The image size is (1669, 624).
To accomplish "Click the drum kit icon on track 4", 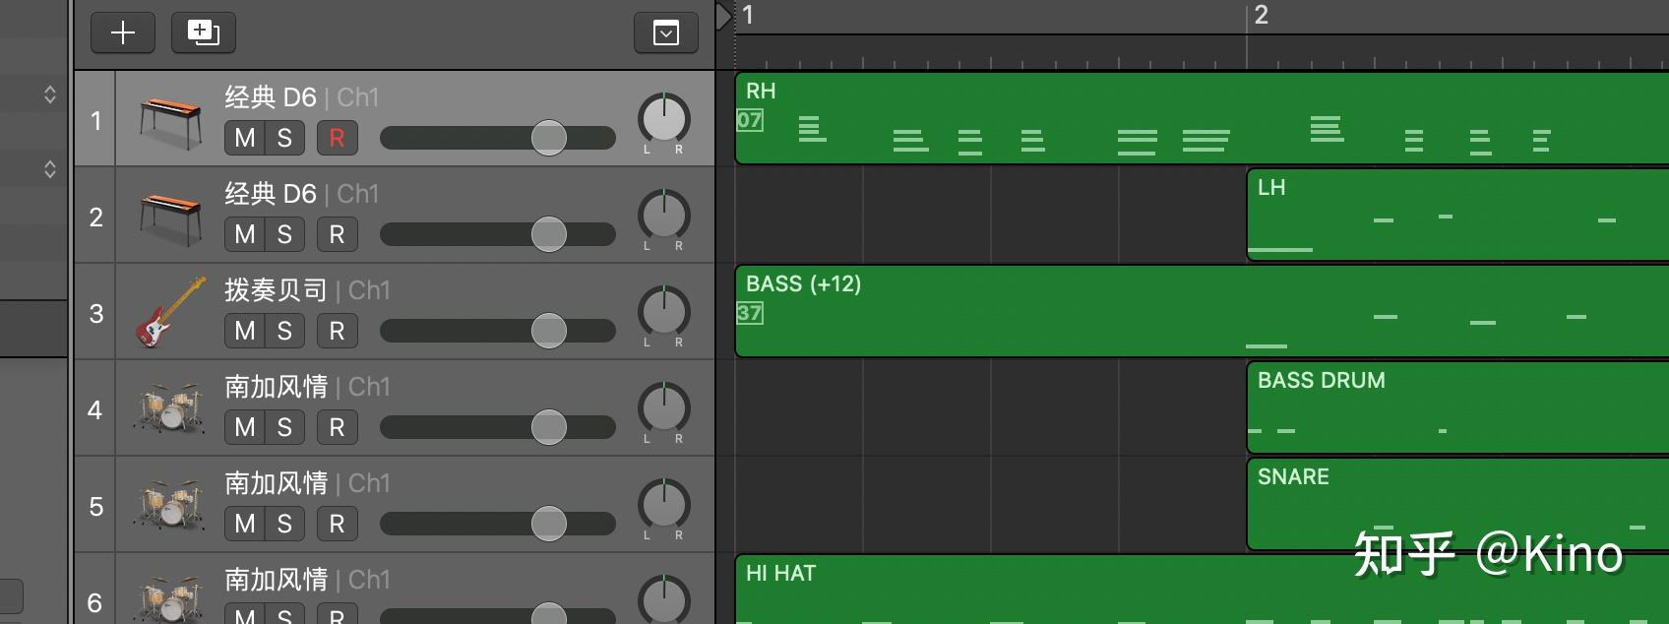I will (170, 408).
